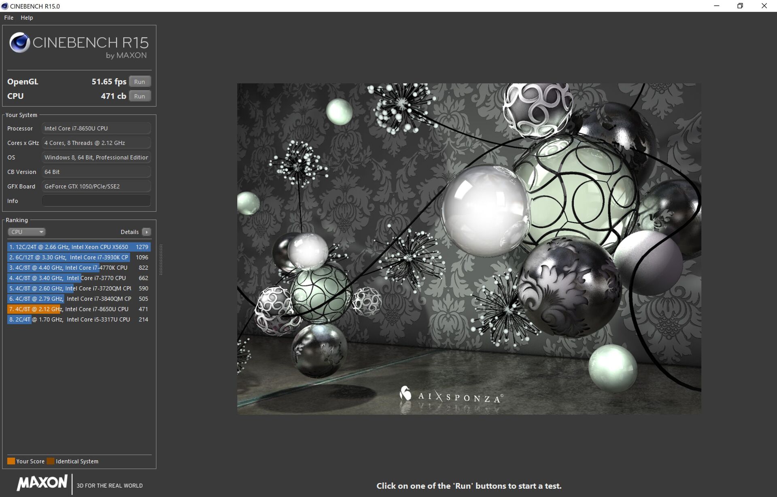Click the MAXON logo at bottom left
The height and width of the screenshot is (497, 777).
pos(42,482)
